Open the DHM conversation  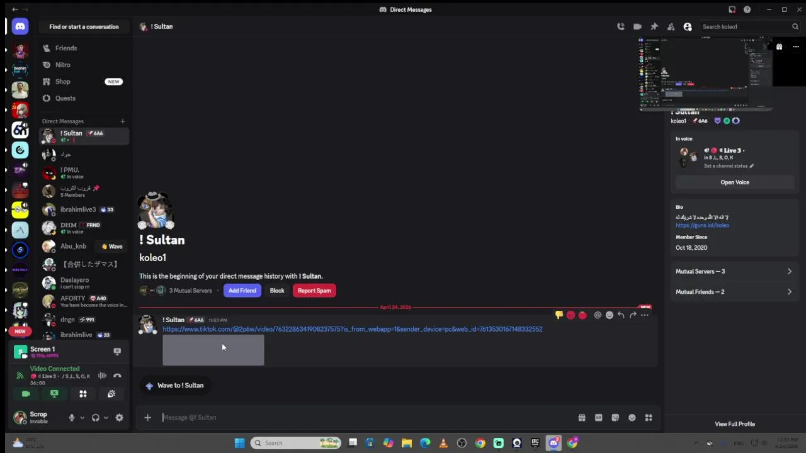tap(84, 228)
